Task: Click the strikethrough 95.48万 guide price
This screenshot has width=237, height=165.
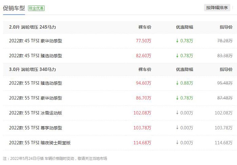Action: [x=225, y=83]
